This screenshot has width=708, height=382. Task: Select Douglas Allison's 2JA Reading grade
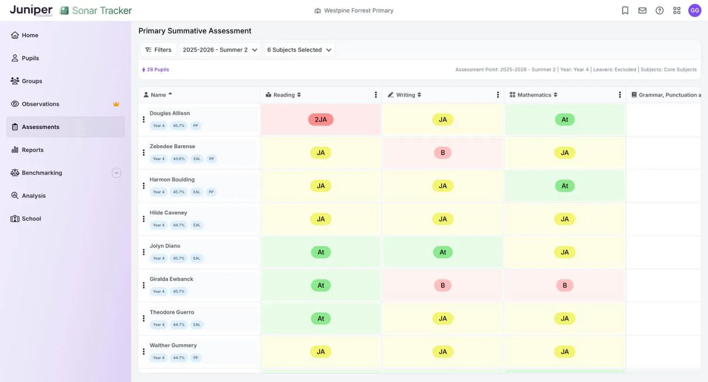pos(321,119)
